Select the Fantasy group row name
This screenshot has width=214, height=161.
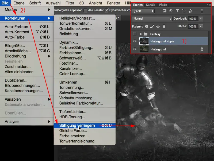[x=155, y=34]
